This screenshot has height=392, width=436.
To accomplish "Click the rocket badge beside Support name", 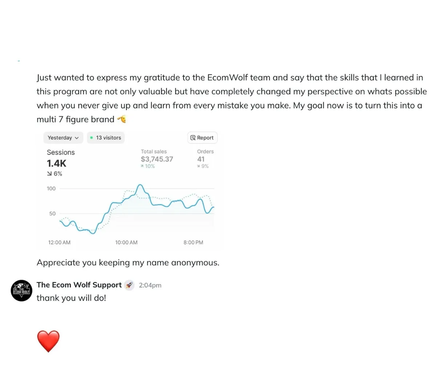I will click(129, 285).
